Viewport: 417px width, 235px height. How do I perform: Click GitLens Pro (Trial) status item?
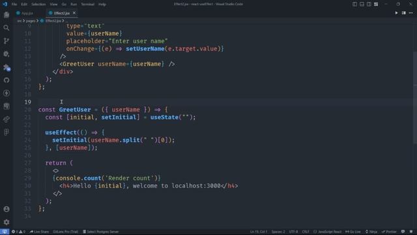(65, 232)
